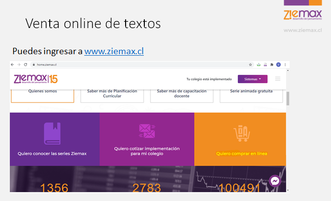Open the www.ziemax.cl hyperlink
The height and width of the screenshot is (201, 331).
coord(114,51)
